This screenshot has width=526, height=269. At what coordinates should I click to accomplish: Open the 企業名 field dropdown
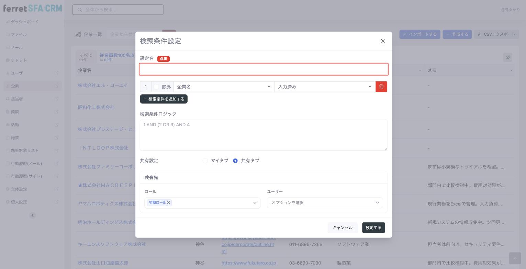click(x=224, y=87)
